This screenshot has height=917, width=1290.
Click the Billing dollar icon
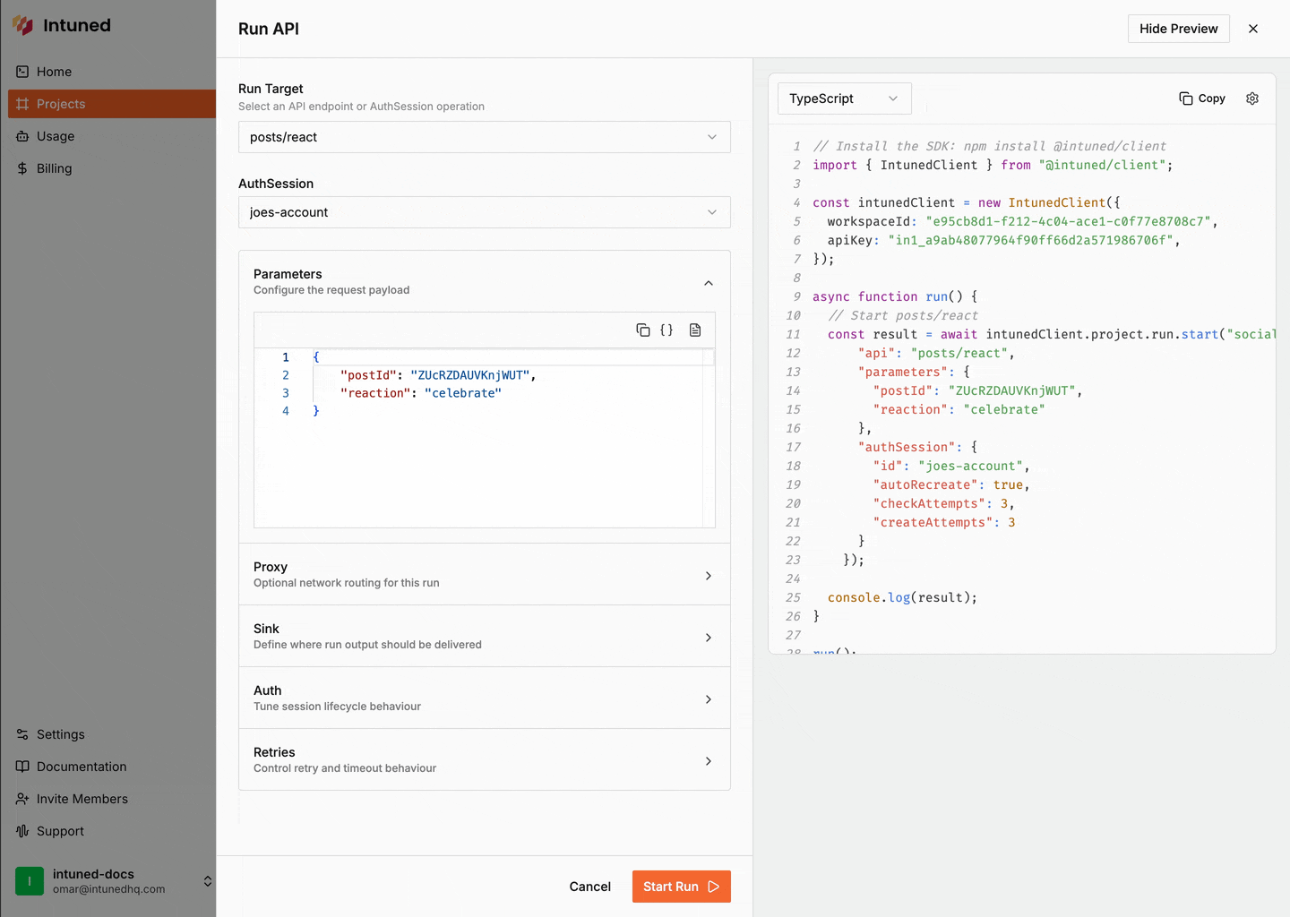click(x=22, y=168)
